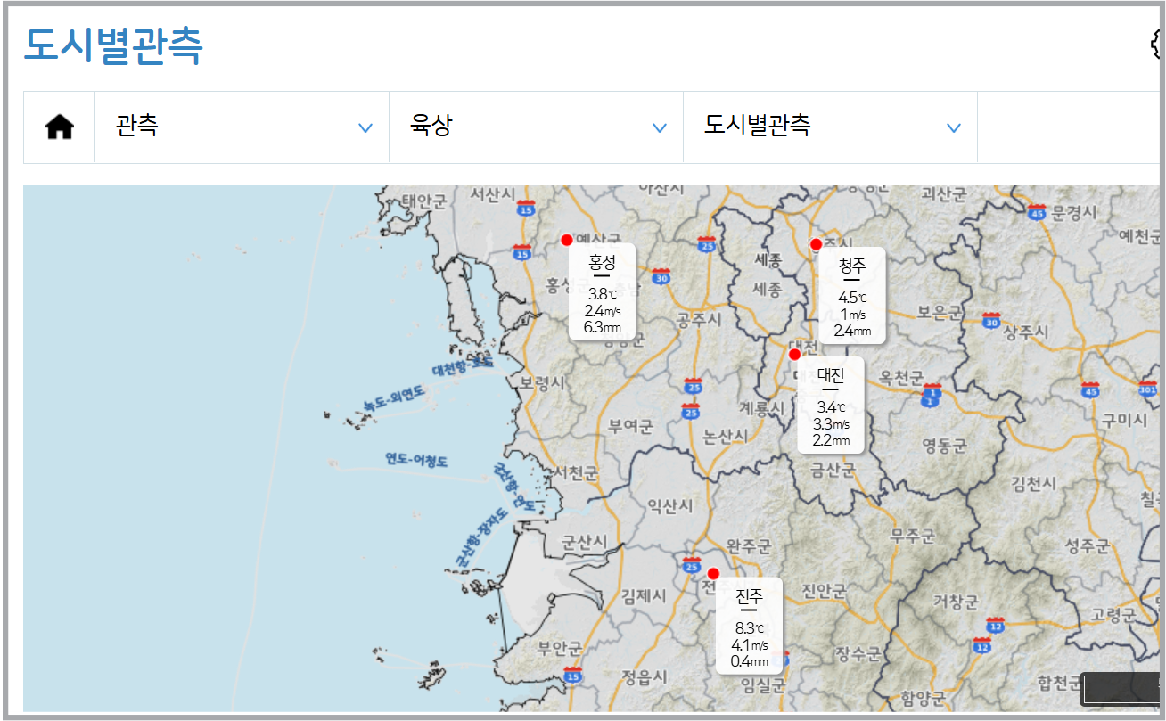1166x721 pixels.
Task: Click the 청주 temperature label showing 4.5℃
Action: coord(851,296)
